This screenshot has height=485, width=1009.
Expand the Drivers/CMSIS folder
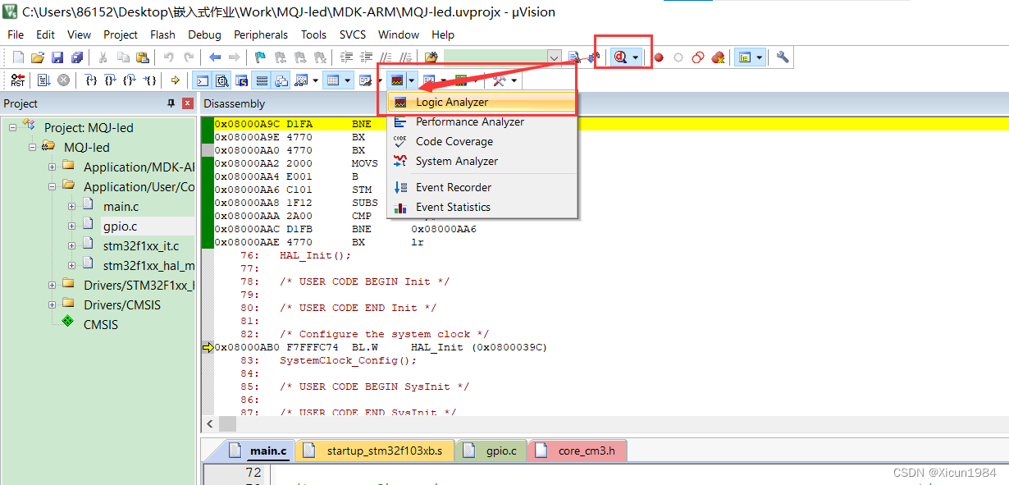tap(53, 304)
